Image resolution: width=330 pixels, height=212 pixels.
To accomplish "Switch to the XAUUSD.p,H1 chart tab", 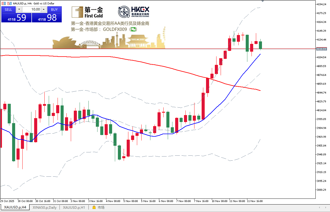I will 74,207.
